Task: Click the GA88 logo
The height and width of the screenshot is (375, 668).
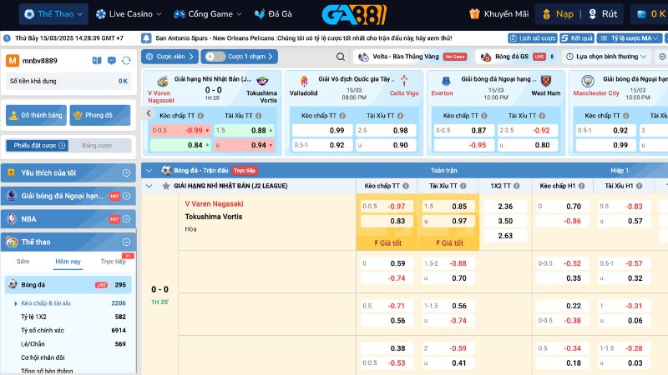Action: (354, 14)
